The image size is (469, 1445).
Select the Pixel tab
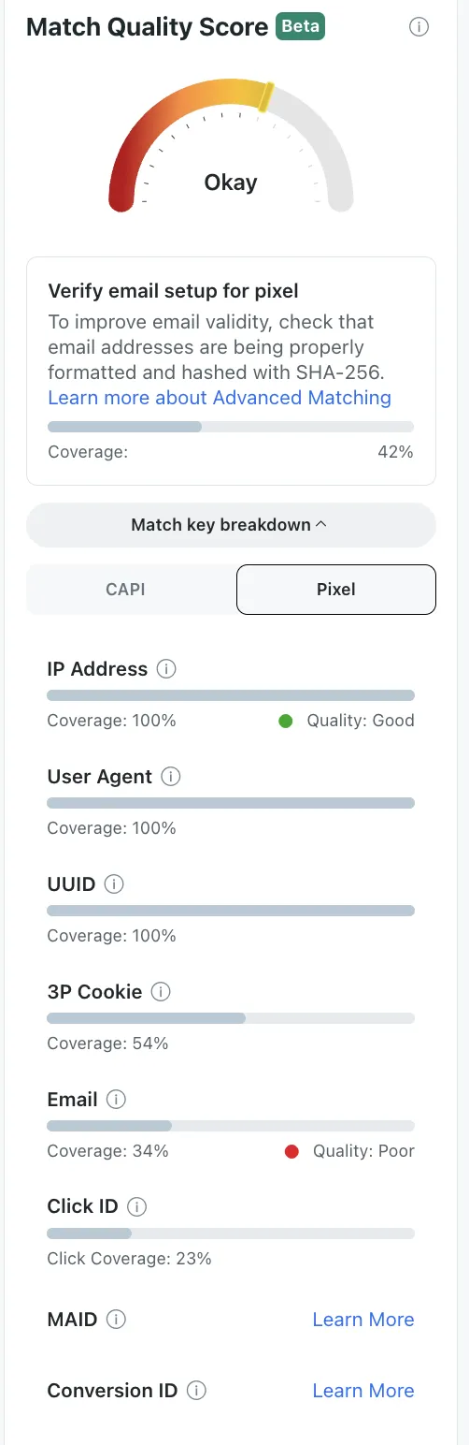pyautogui.click(x=336, y=590)
